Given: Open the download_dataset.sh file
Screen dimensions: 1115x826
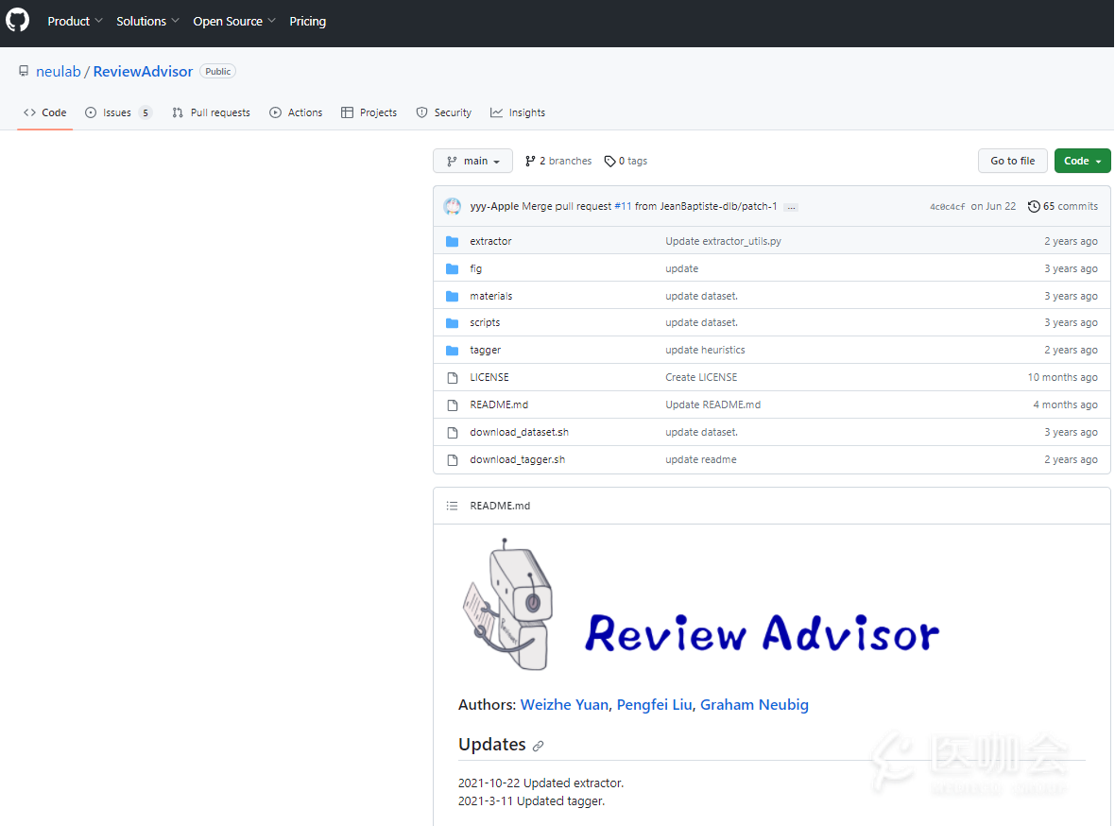Looking at the screenshot, I should coord(519,432).
